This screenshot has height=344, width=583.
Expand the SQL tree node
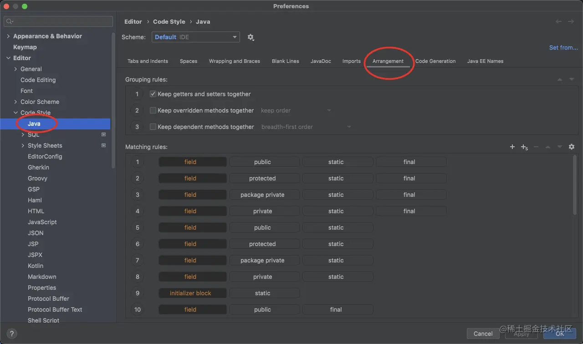pyautogui.click(x=23, y=134)
